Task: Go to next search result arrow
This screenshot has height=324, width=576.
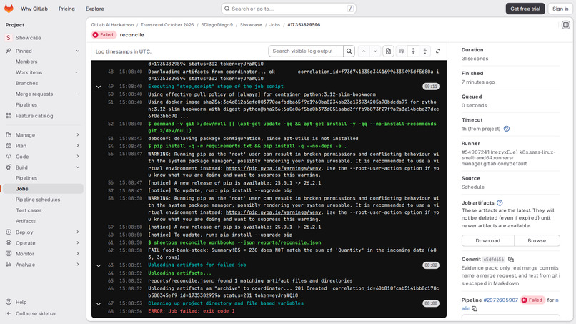Action: pos(375,51)
